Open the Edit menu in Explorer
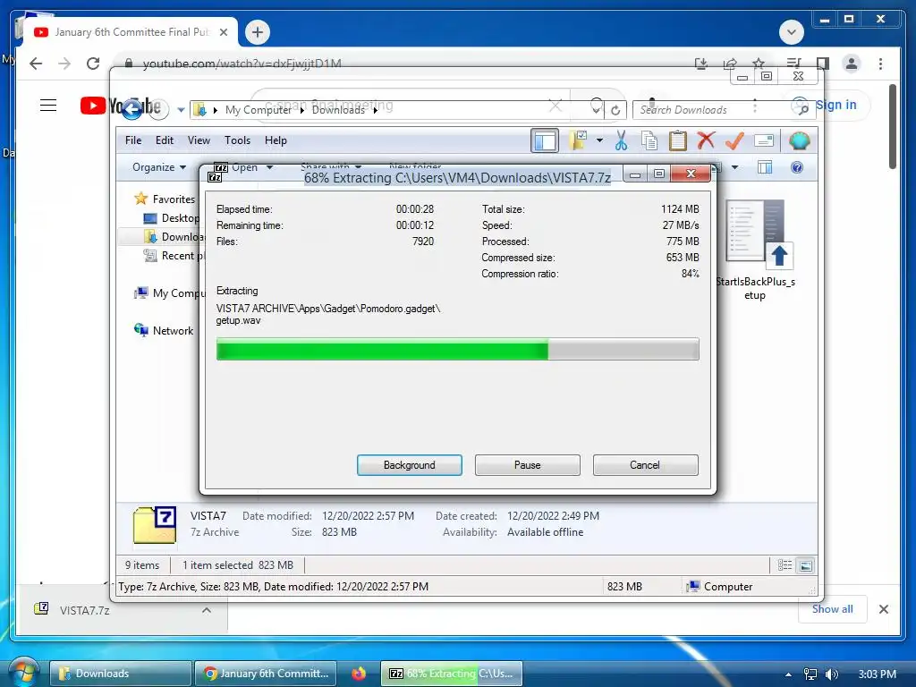 point(165,140)
